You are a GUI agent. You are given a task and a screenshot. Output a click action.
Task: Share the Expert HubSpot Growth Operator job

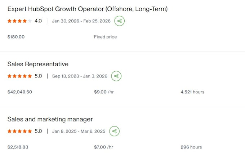(x=119, y=21)
